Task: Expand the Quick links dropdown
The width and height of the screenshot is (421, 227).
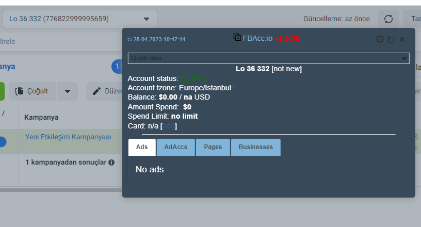Action: 268,58
